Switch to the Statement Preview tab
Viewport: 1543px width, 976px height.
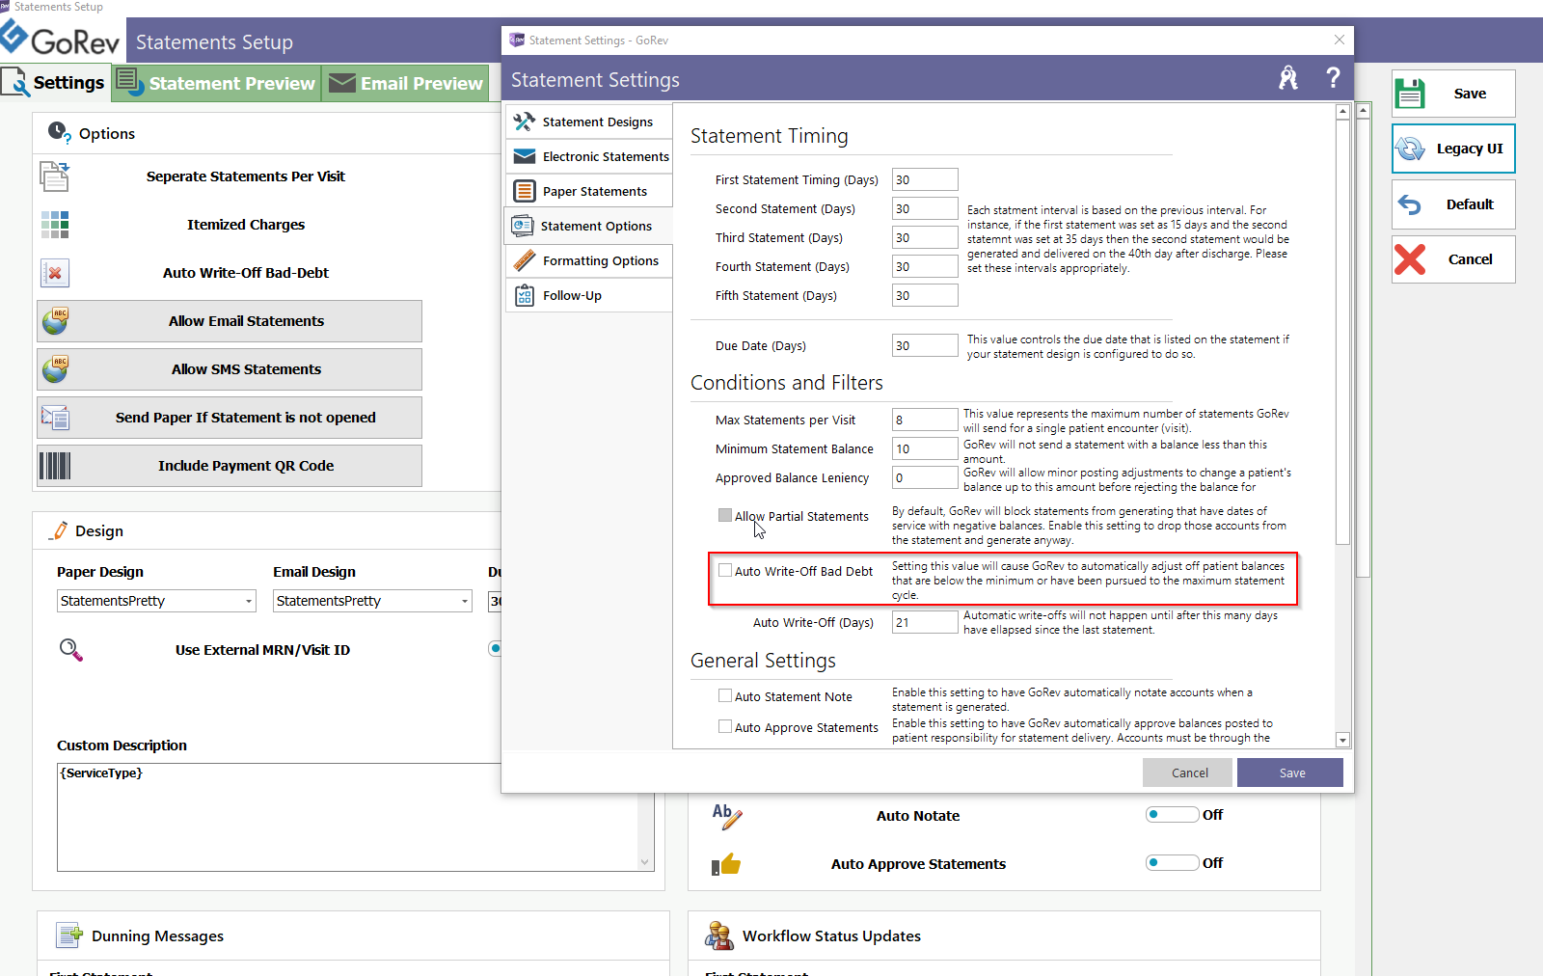tap(217, 83)
